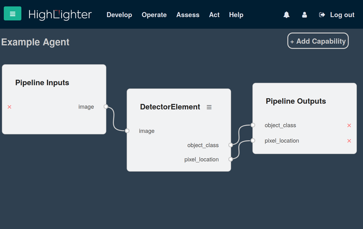
Task: Open the Develop menu
Action: [x=119, y=15]
